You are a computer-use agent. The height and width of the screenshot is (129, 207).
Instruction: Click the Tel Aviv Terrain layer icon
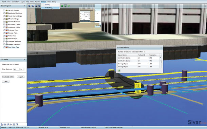6,10
